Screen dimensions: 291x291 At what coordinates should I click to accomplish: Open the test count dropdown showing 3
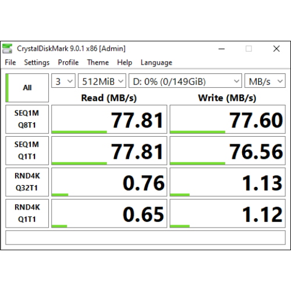point(63,81)
